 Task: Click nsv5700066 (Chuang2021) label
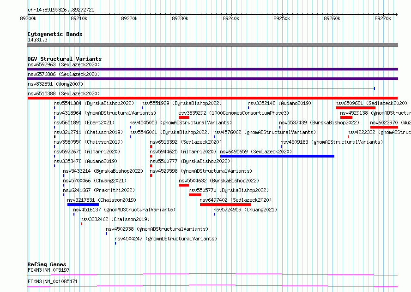click(x=95, y=181)
